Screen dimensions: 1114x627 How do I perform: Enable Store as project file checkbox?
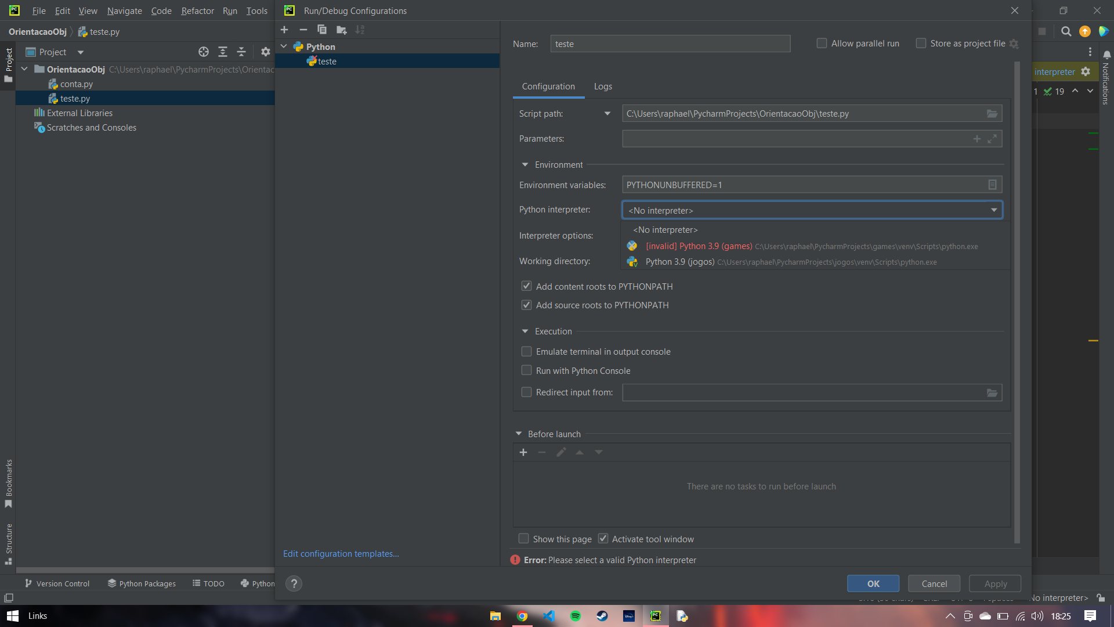[x=921, y=44]
